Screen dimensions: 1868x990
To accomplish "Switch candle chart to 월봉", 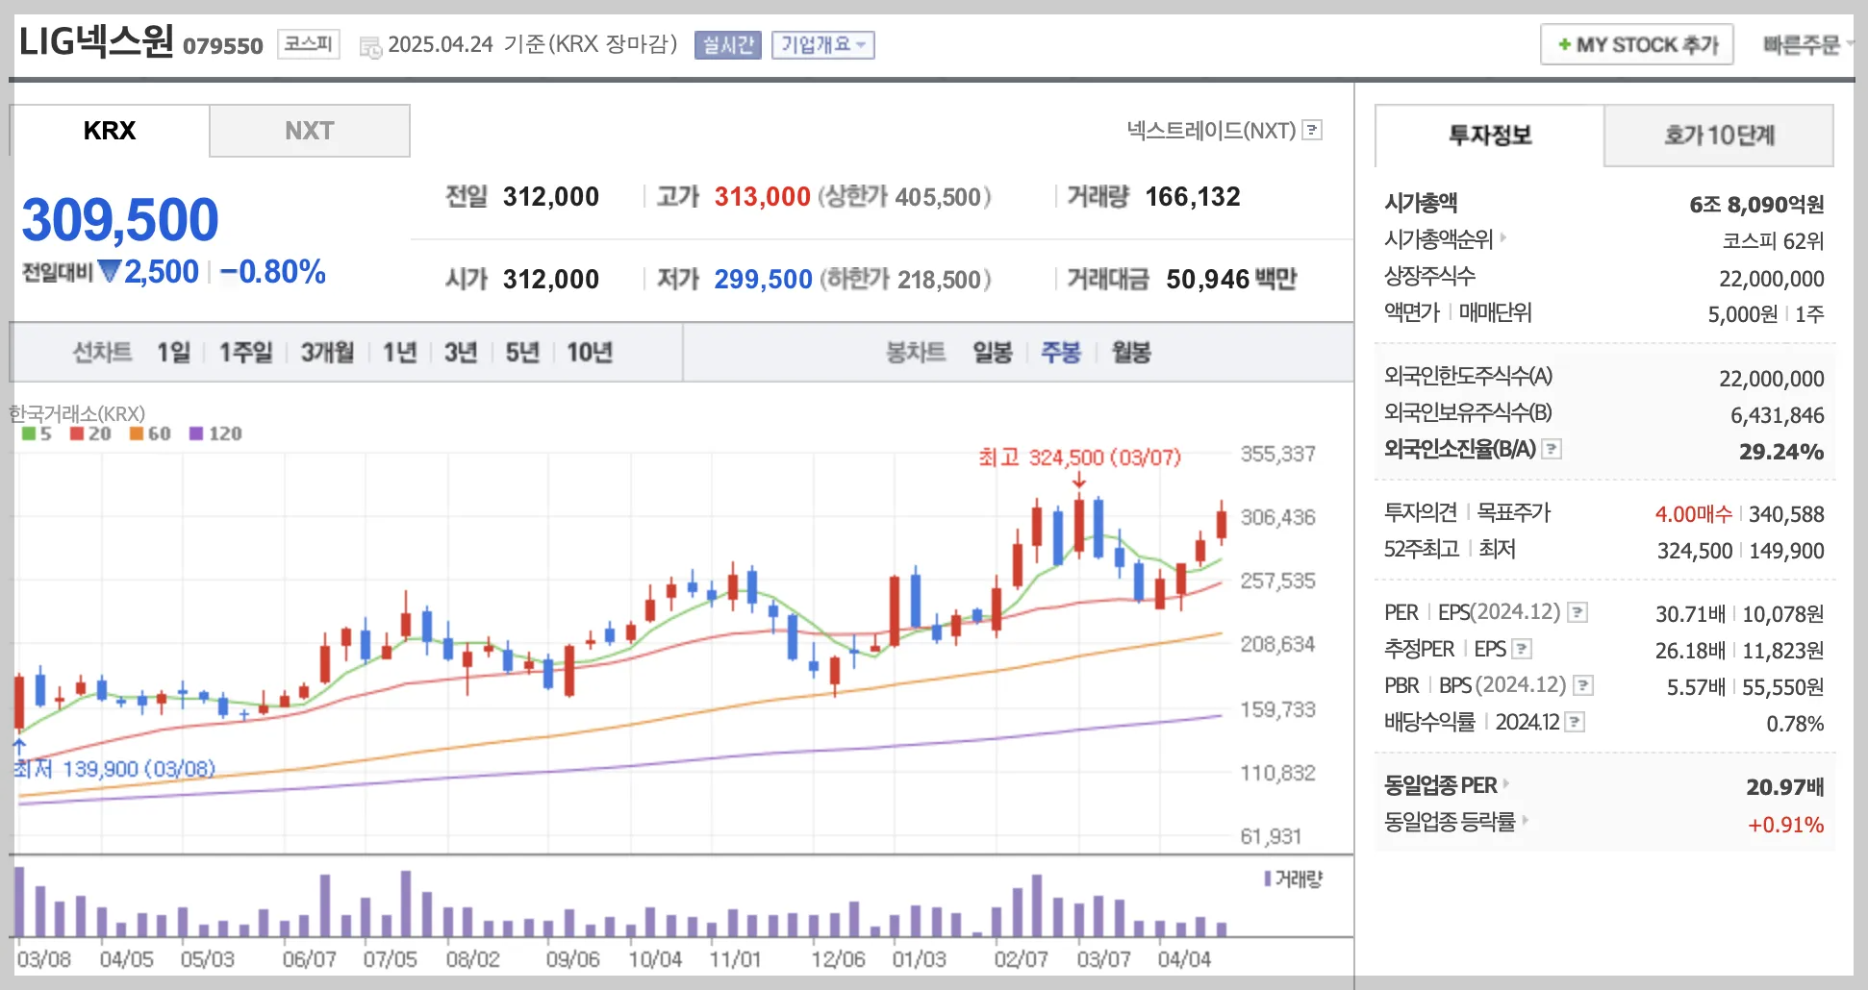I will coord(1131,353).
